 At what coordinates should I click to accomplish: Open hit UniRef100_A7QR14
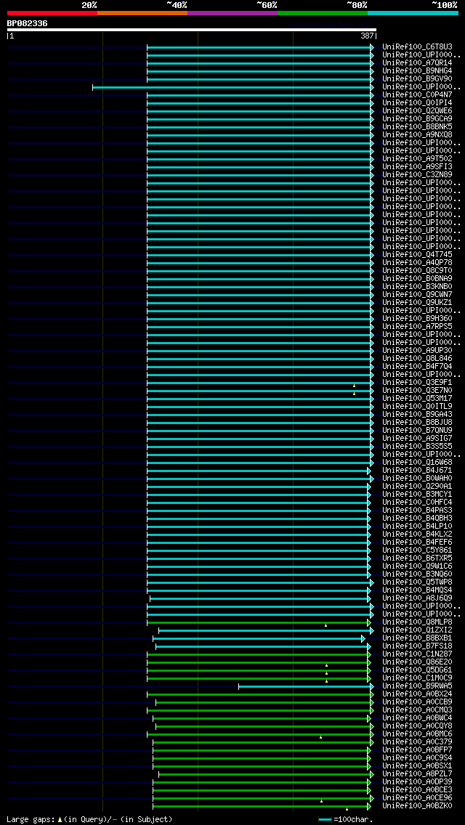tap(417, 62)
